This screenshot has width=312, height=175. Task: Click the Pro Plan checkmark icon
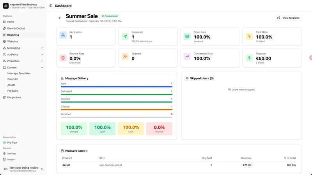[4, 143]
